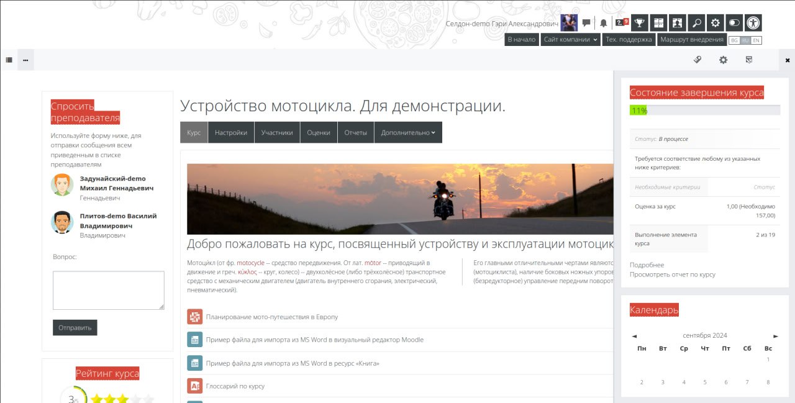The height and width of the screenshot is (403, 795).
Task: Open the Europe trip planning activity icon
Action: tap(194, 317)
